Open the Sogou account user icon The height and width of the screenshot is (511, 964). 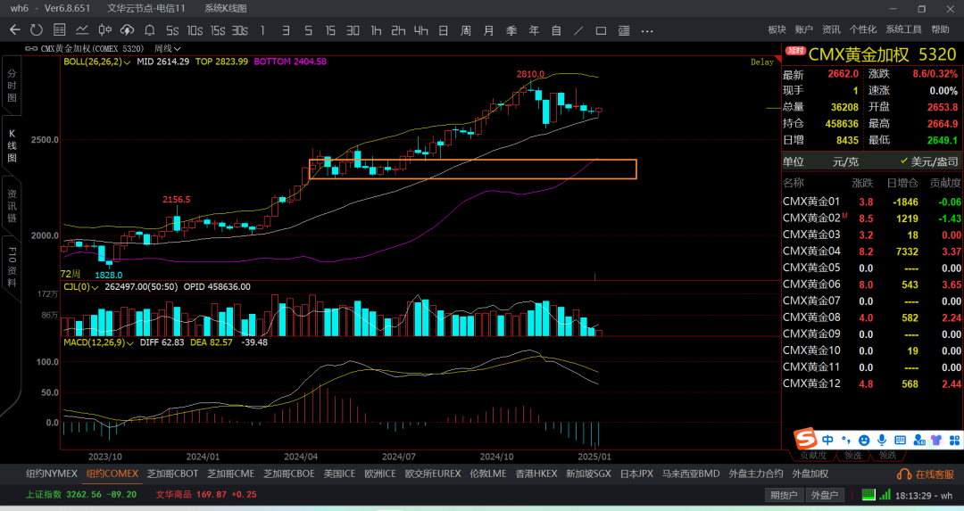pyautogui.click(x=919, y=440)
